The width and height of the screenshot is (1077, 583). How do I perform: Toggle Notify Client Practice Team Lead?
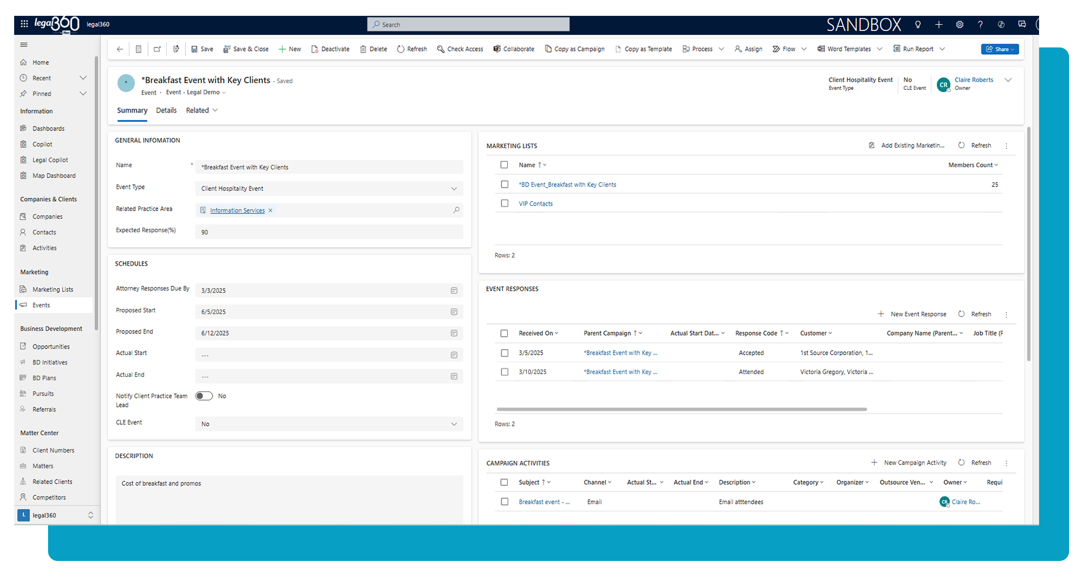204,396
